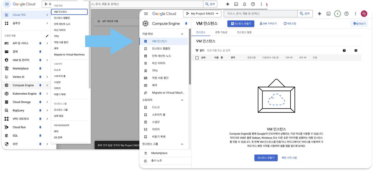Sort by 이름 using the arrow icon

point(222,58)
